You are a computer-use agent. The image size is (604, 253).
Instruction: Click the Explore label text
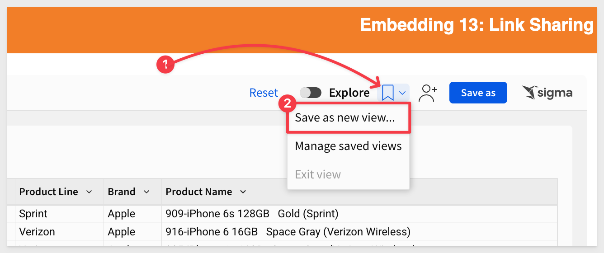click(349, 93)
